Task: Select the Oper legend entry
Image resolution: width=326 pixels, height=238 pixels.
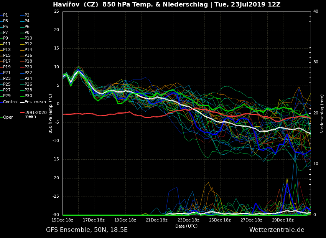Action: click(x=8, y=117)
